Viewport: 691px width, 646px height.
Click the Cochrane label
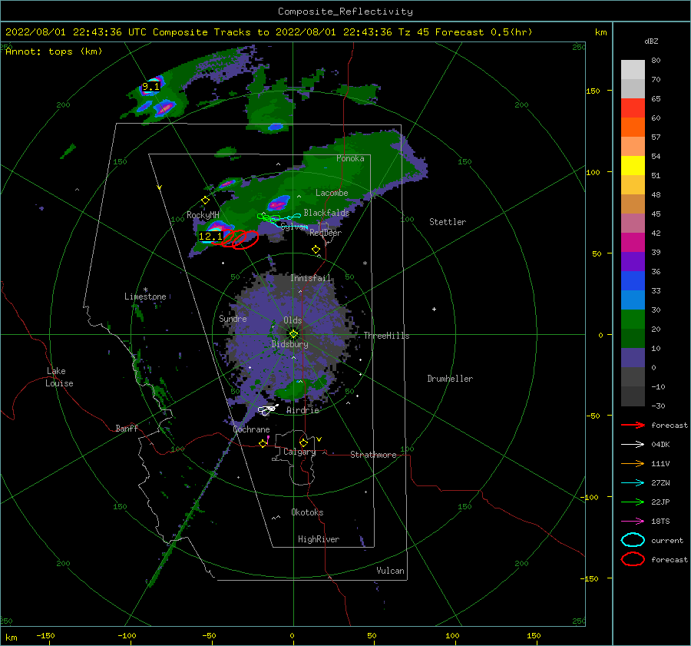pos(251,429)
